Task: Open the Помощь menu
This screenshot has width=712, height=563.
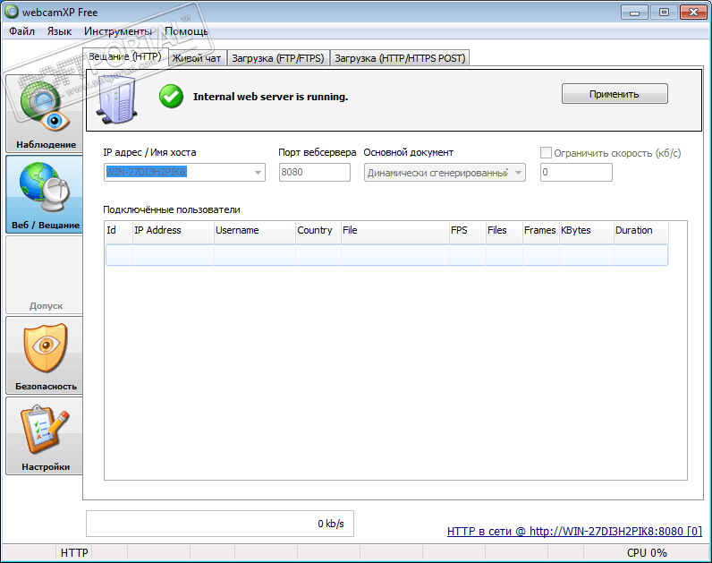Action: tap(186, 31)
